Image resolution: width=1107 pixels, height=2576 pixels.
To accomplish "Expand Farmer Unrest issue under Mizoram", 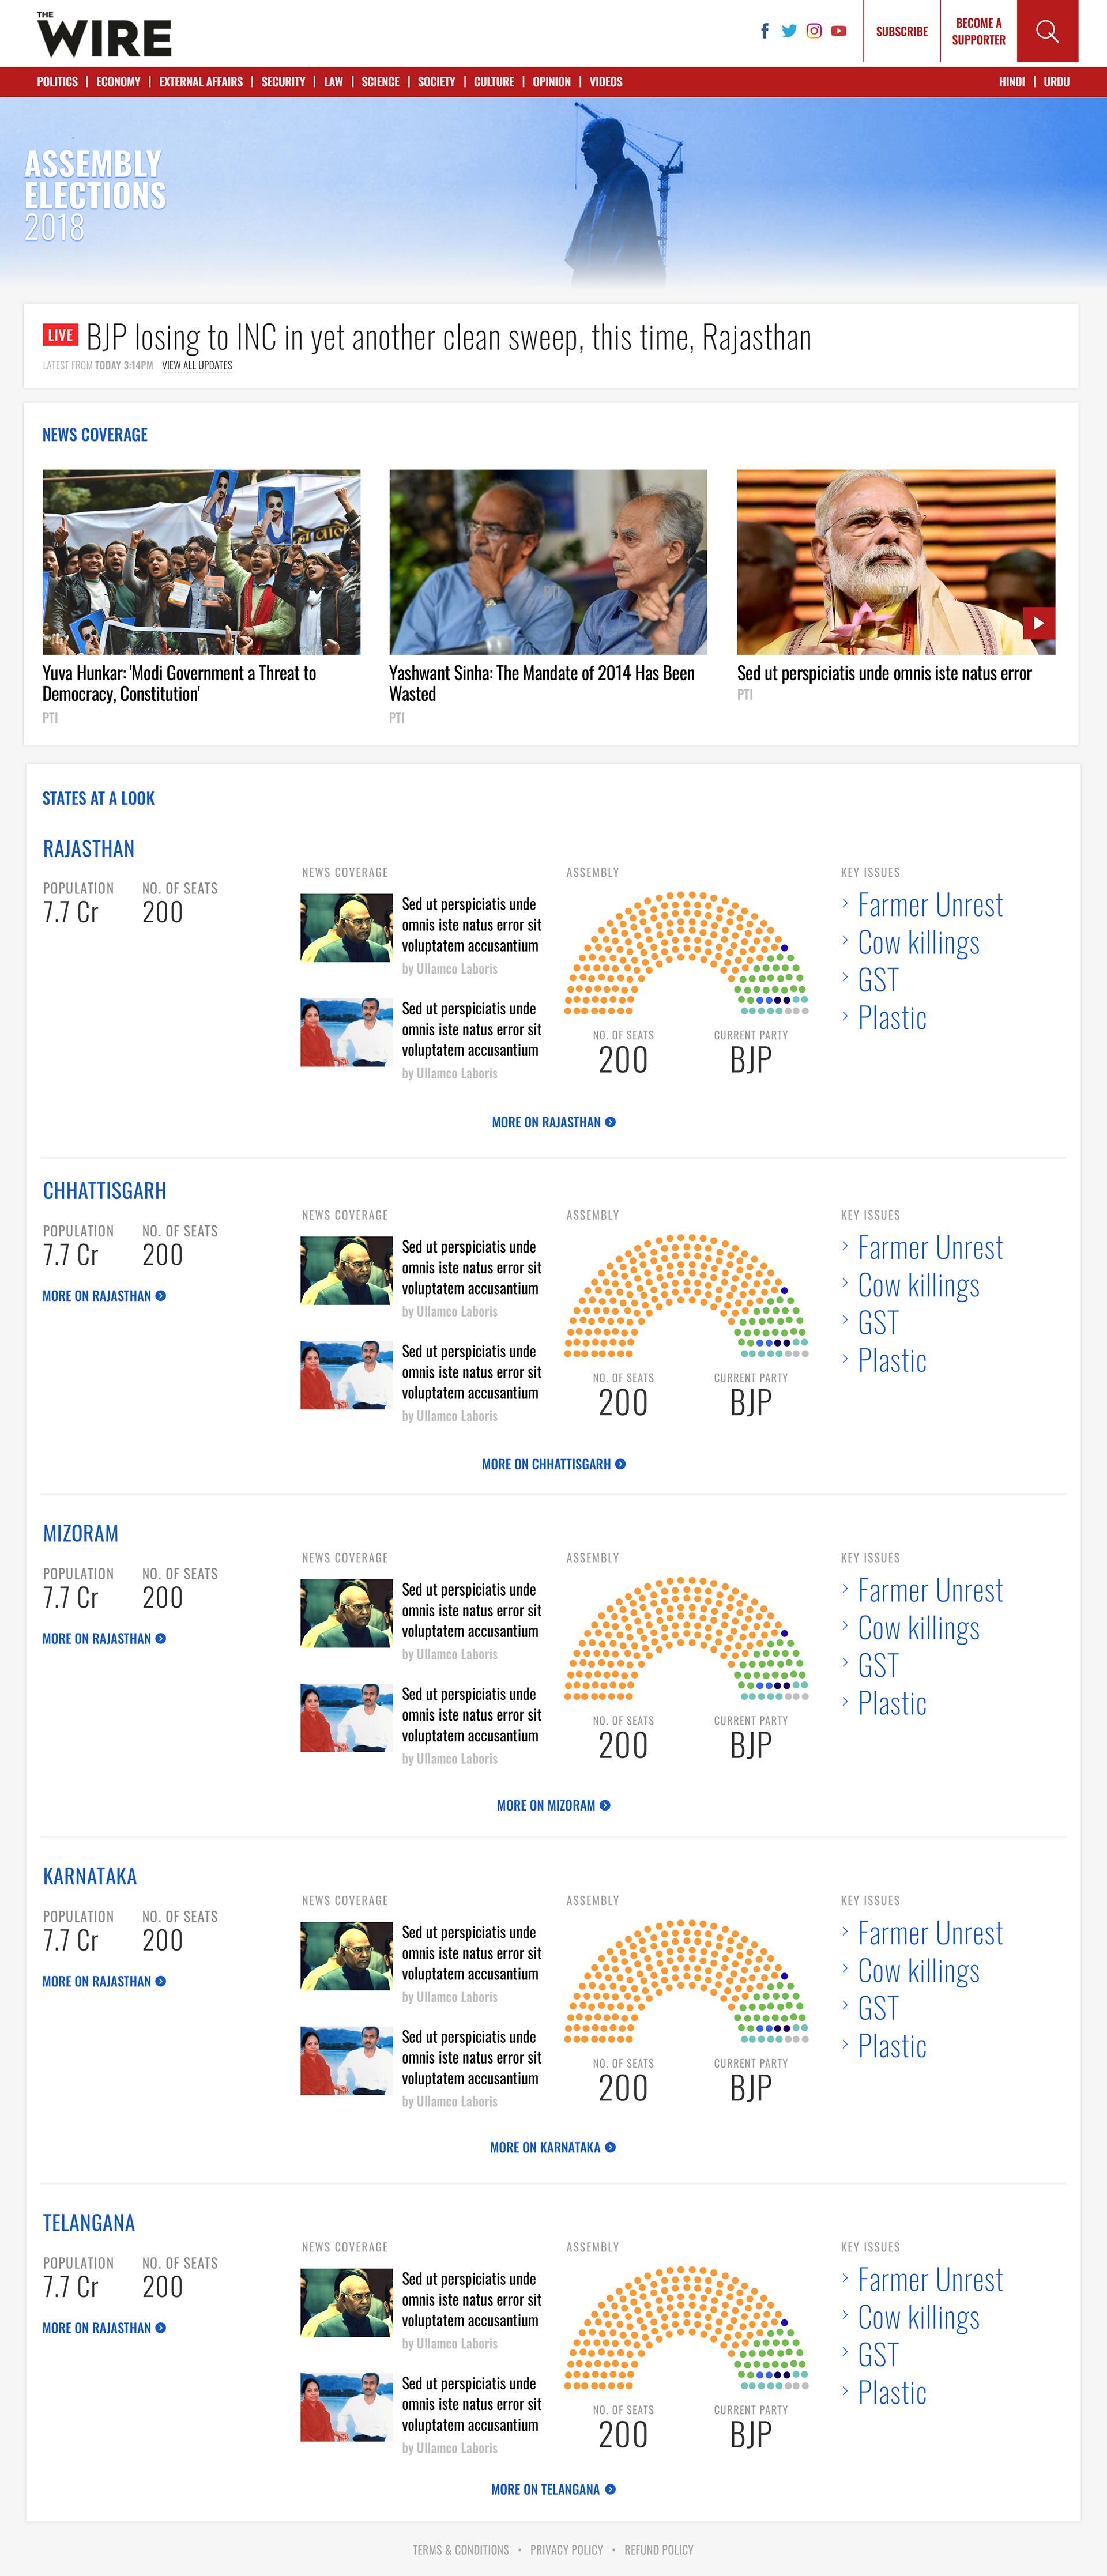I will [x=930, y=1590].
